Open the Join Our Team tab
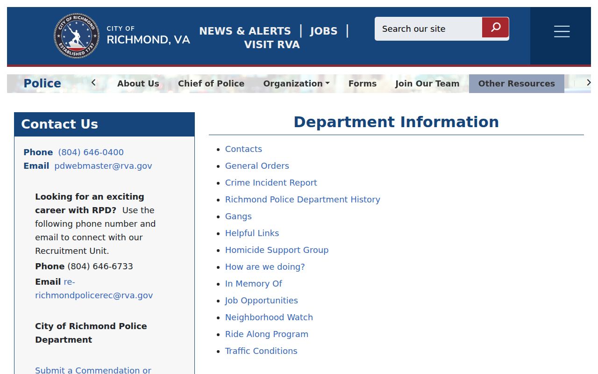 [x=427, y=84]
